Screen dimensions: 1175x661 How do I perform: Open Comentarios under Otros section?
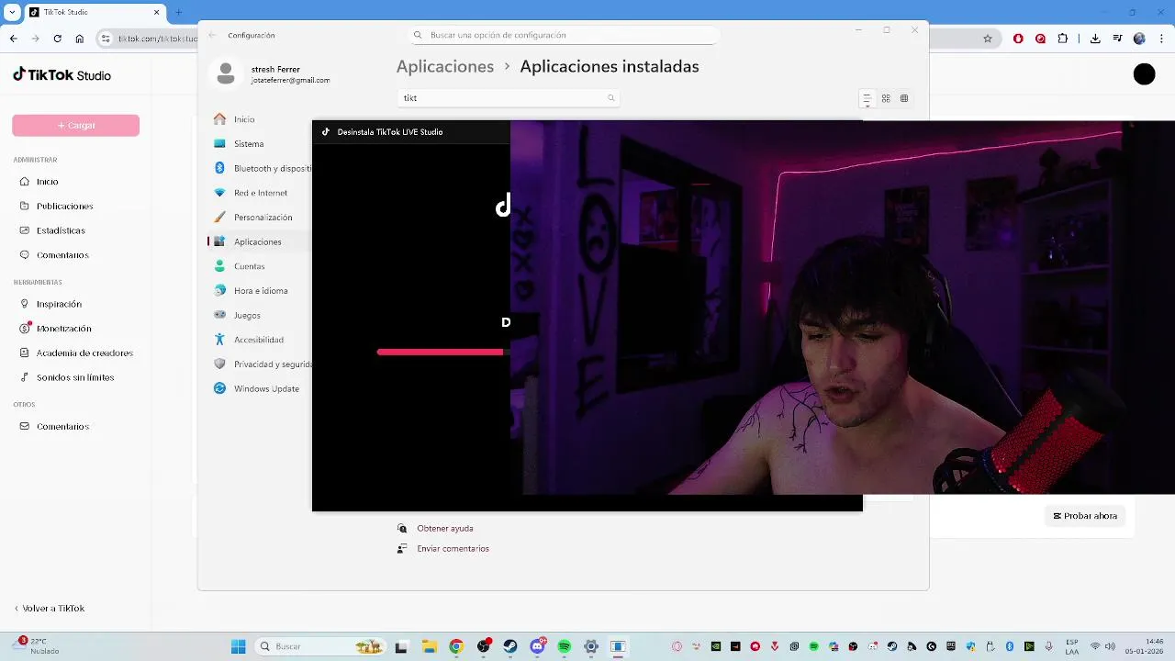tap(62, 426)
